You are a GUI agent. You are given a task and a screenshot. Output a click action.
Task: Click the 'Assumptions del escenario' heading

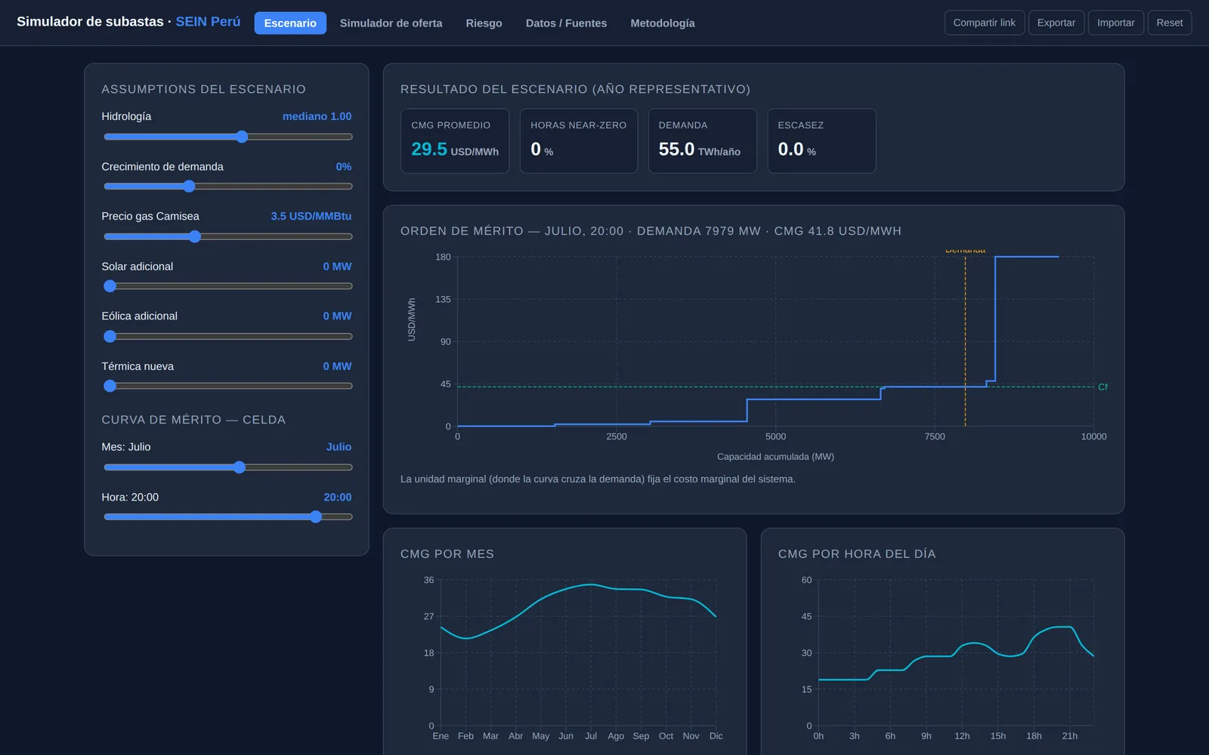point(204,89)
